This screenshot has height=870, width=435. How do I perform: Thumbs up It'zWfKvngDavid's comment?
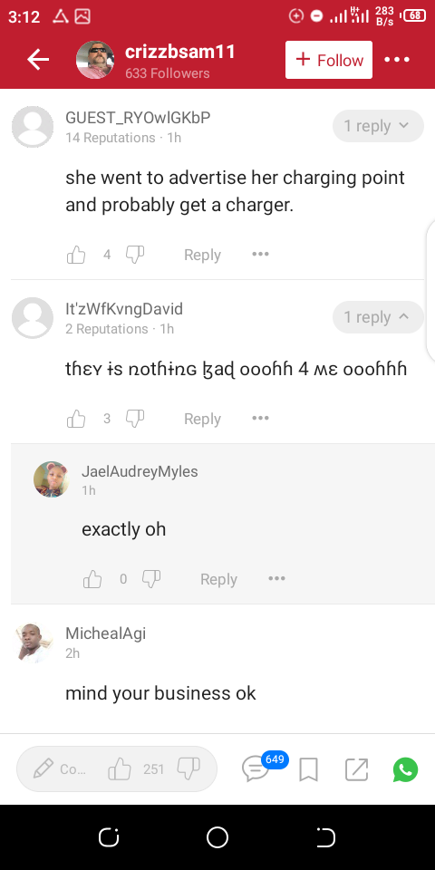[76, 419]
